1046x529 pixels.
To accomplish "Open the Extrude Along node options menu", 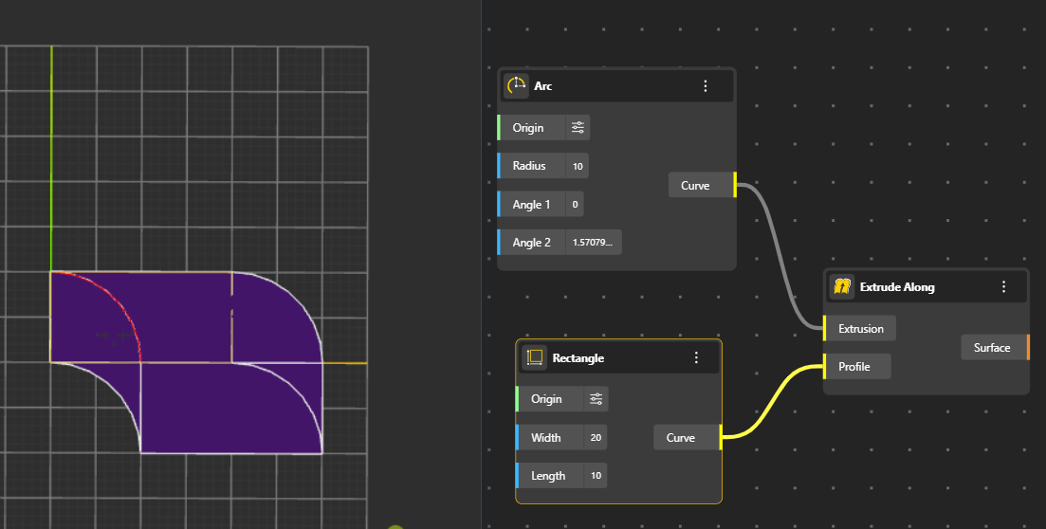I will click(1003, 286).
